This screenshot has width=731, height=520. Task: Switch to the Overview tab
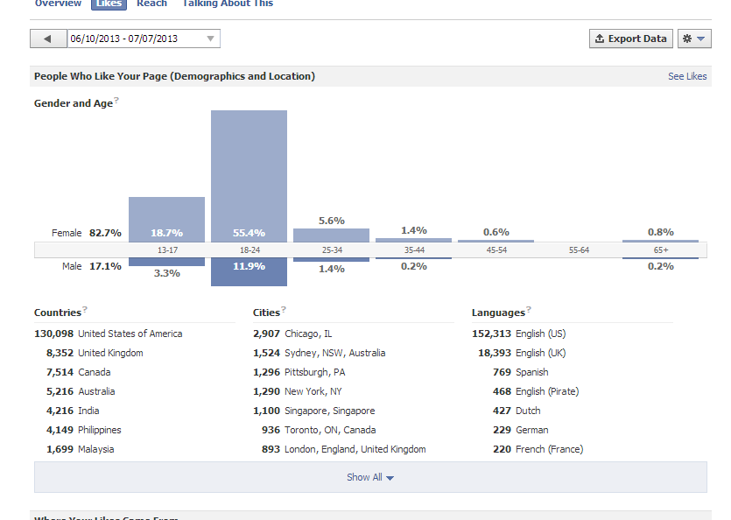(58, 4)
